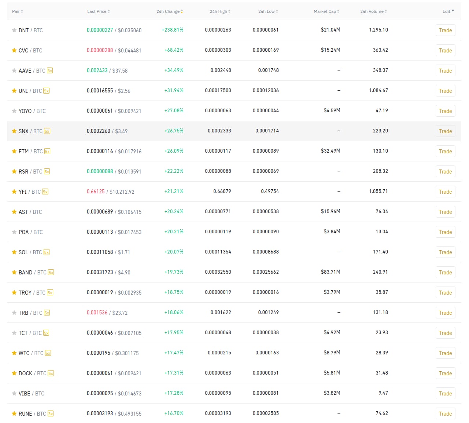Sort by Market Cap column header
The image size is (469, 423).
[326, 11]
